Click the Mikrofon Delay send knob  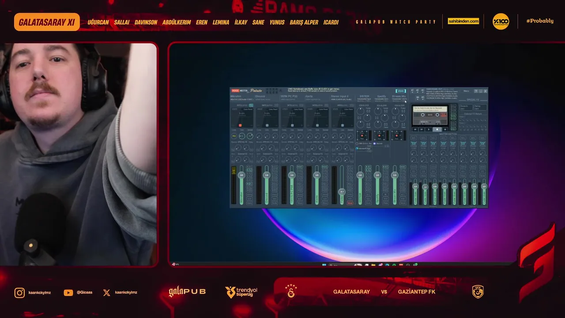(x=246, y=147)
